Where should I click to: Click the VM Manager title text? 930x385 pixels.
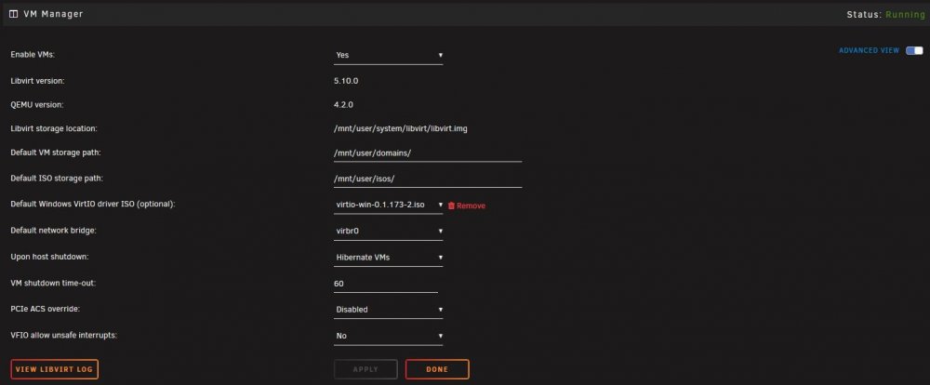pos(53,14)
